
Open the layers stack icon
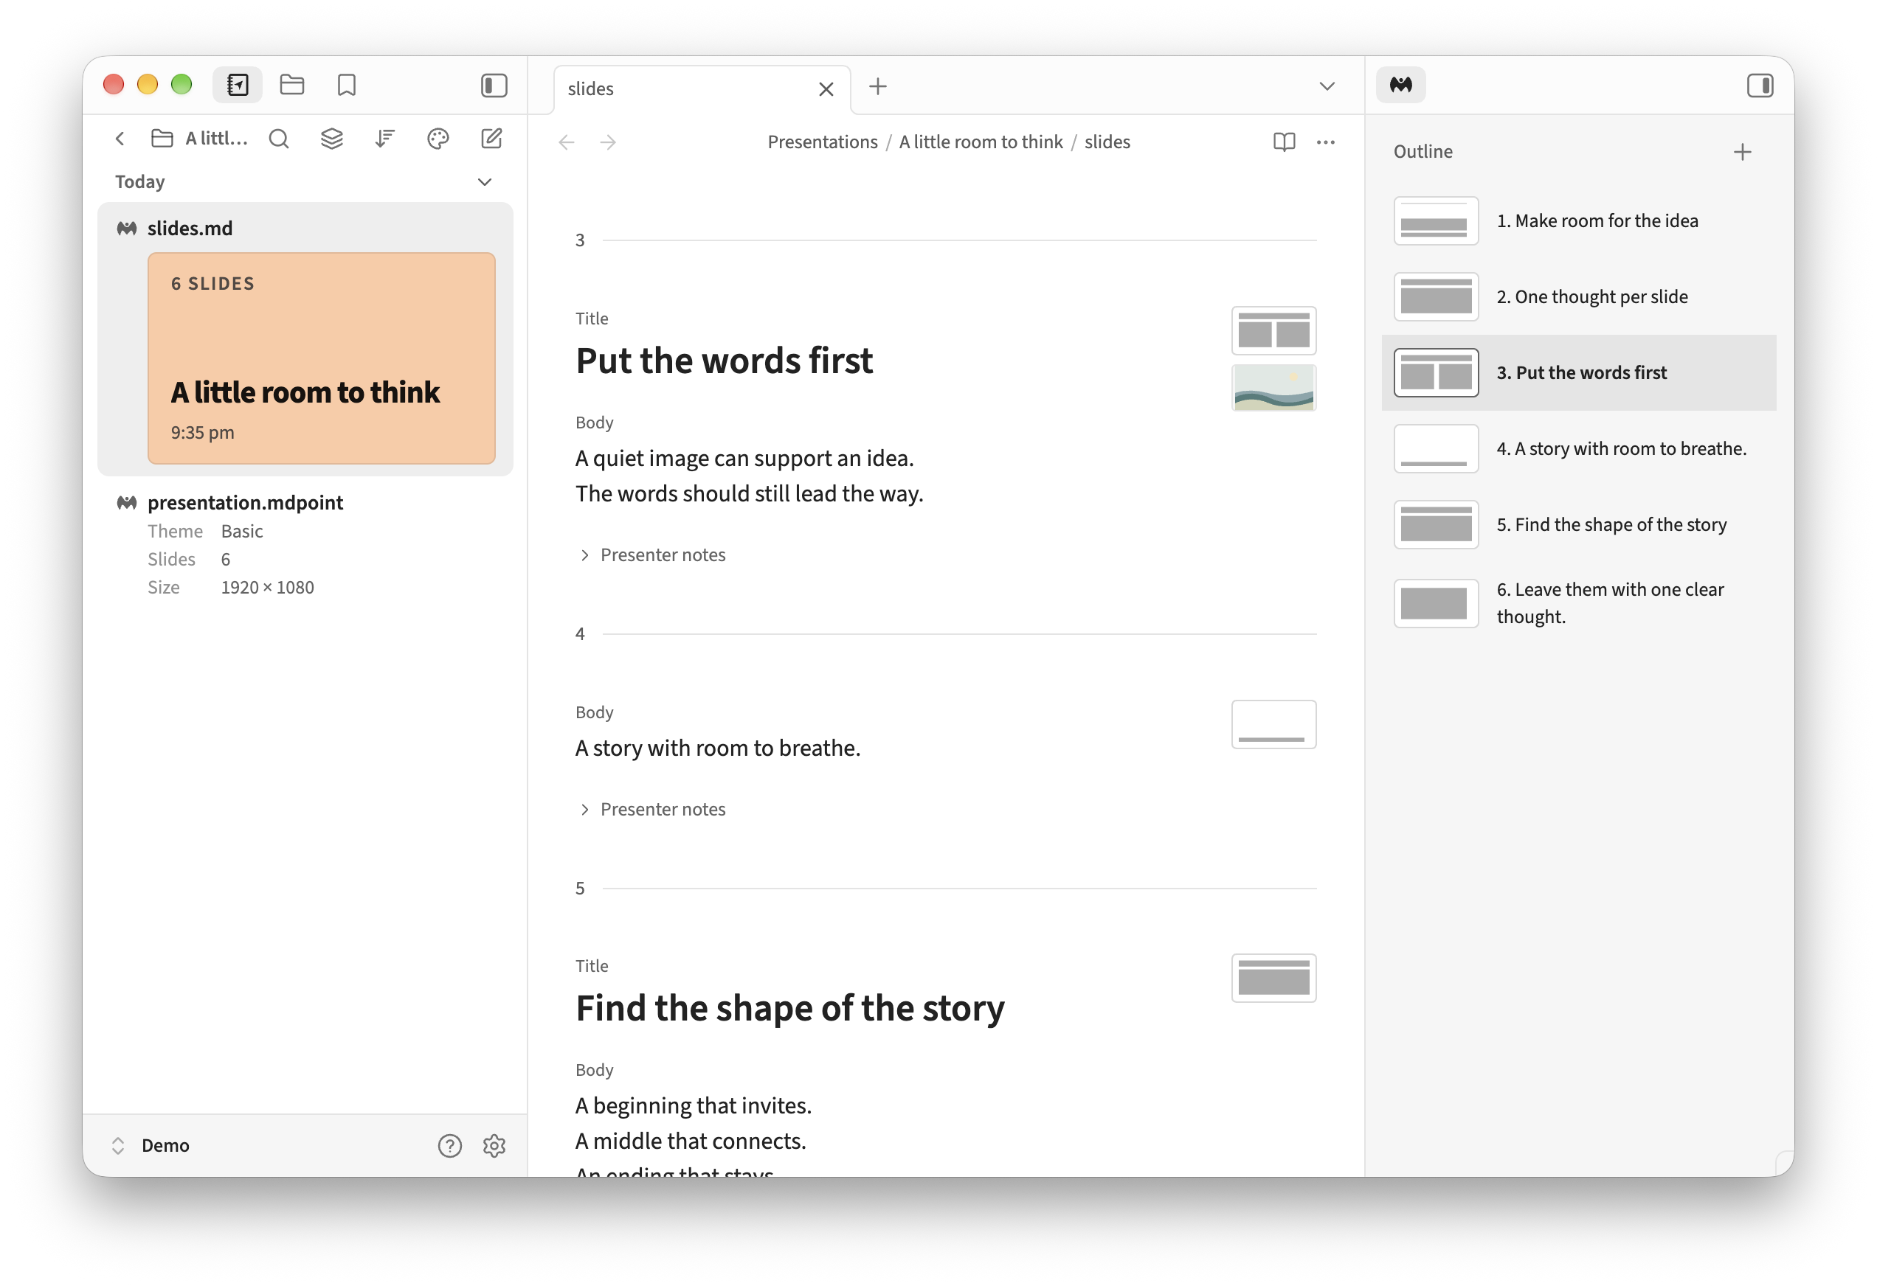coord(331,139)
